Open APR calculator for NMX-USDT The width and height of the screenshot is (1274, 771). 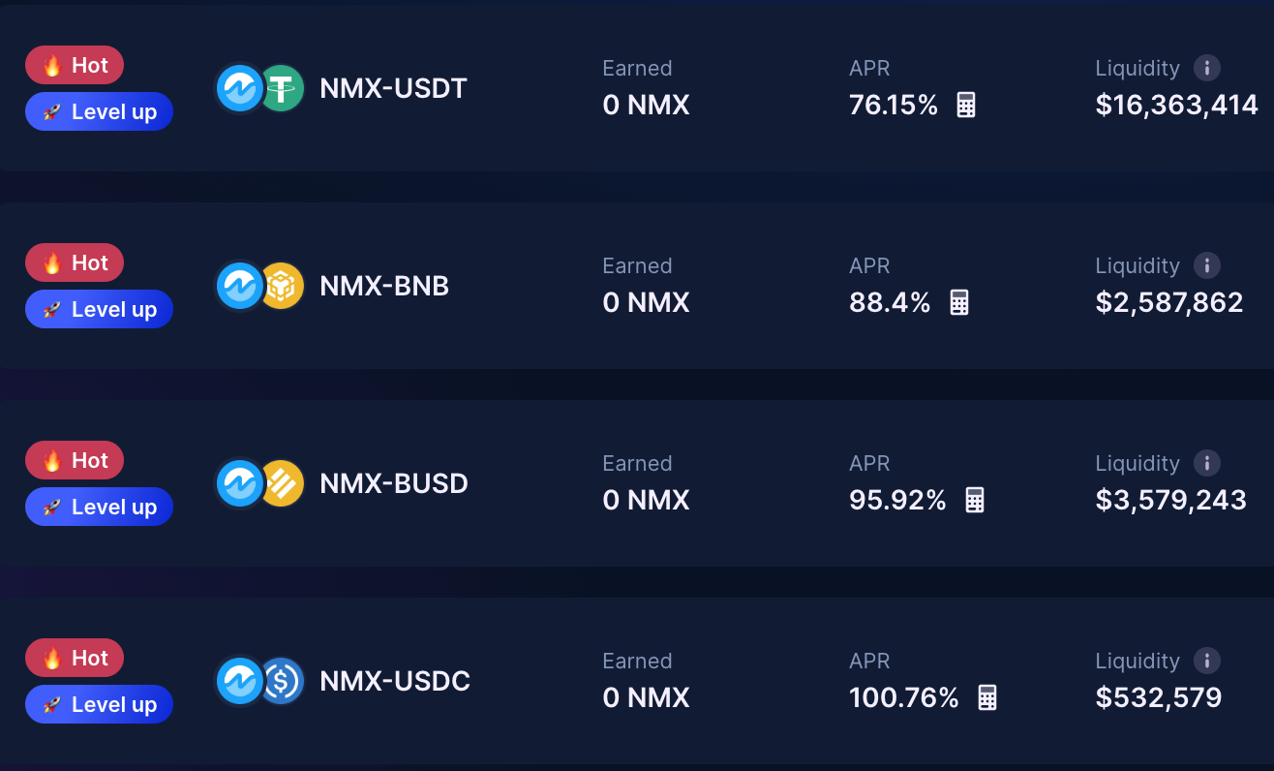(965, 105)
